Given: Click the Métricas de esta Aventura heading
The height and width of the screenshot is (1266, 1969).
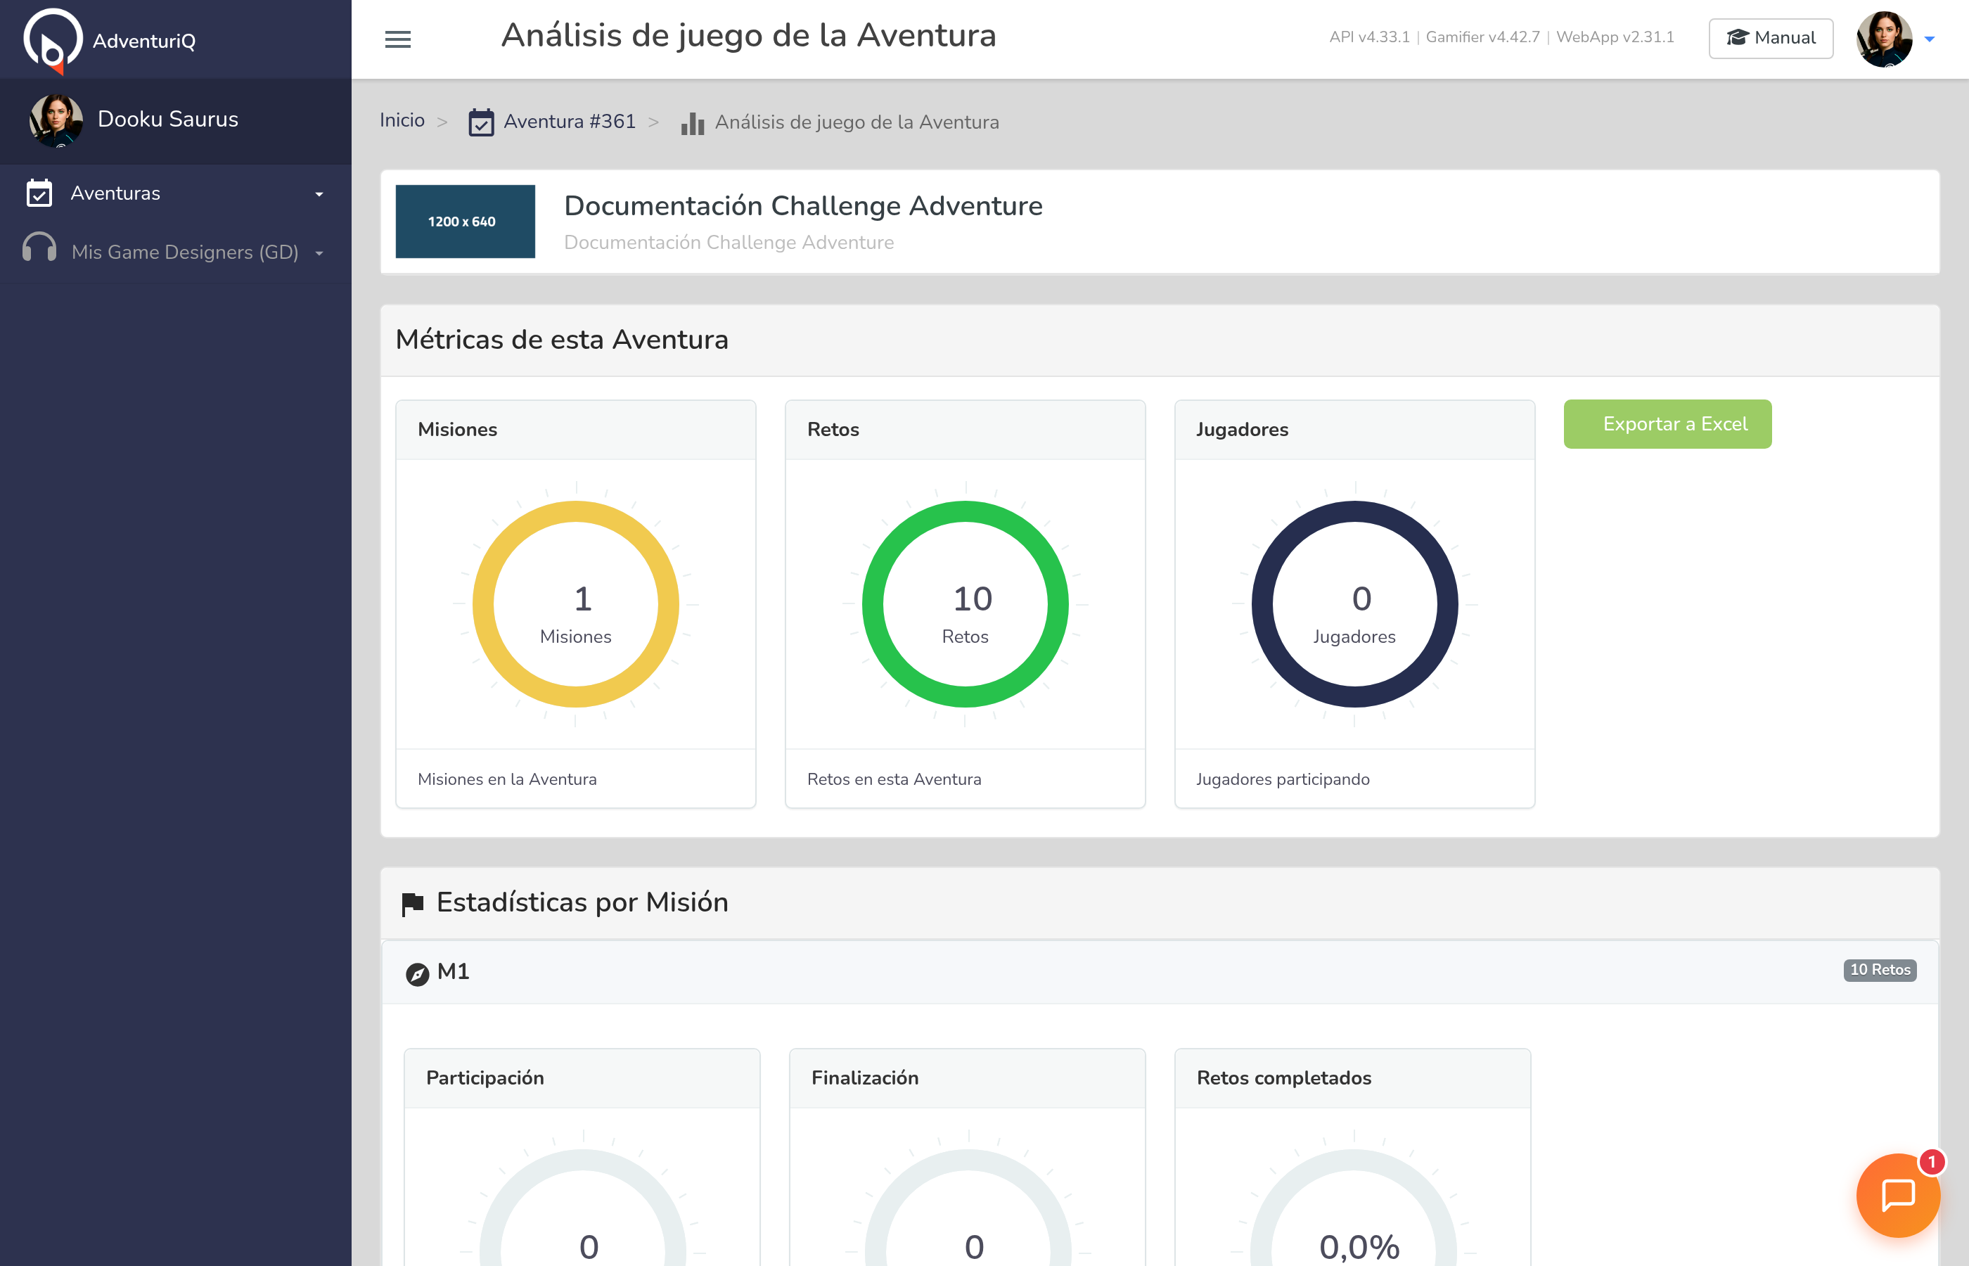Looking at the screenshot, I should point(562,340).
